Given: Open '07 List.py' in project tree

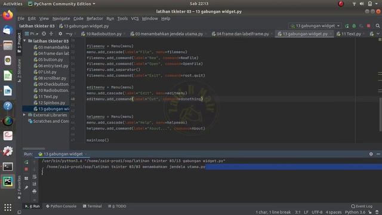Looking at the screenshot, I should pos(45,72).
